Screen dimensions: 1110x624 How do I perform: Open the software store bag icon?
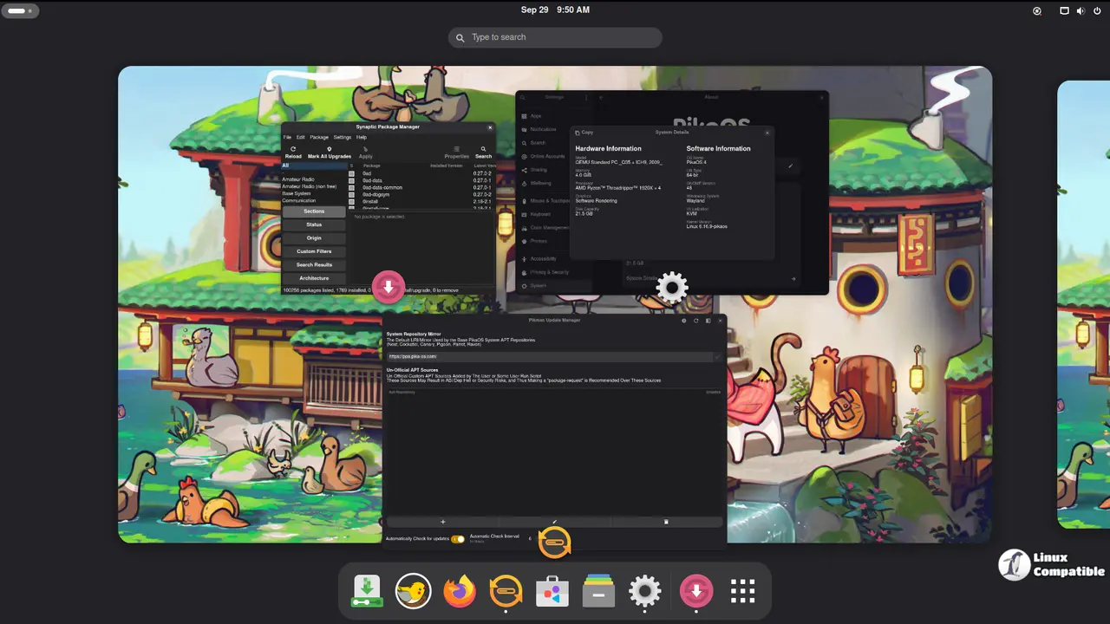(552, 592)
